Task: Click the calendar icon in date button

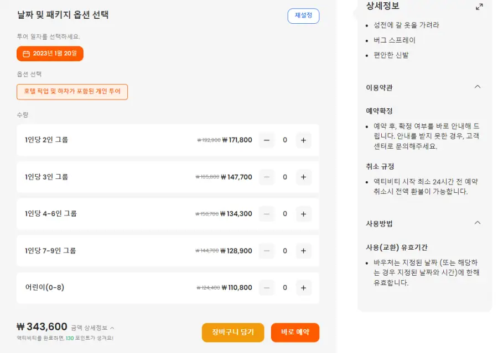Action: (26, 54)
